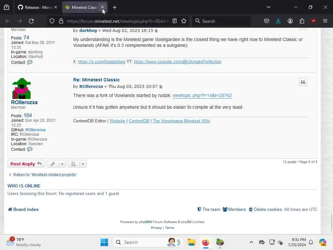
Task: Click post permalink icon beside Aug 02 date
Action: click(156, 31)
